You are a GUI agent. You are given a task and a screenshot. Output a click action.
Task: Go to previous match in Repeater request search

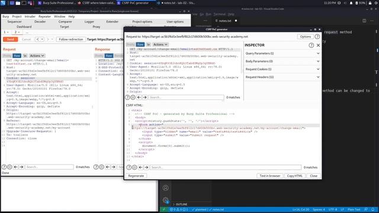tap(16, 167)
